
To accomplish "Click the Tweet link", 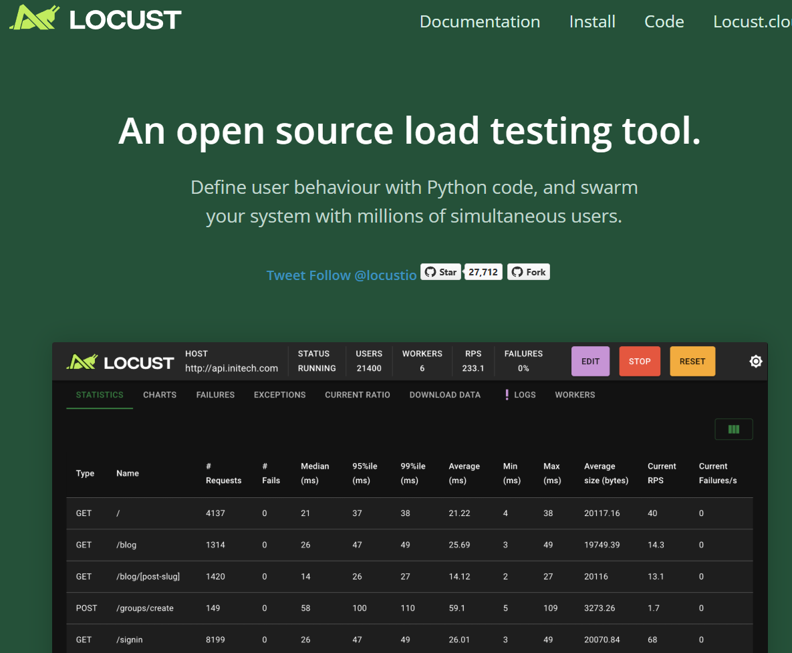I will (285, 275).
